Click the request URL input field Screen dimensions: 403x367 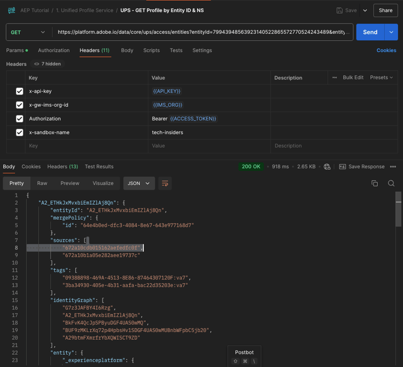[x=203, y=32]
